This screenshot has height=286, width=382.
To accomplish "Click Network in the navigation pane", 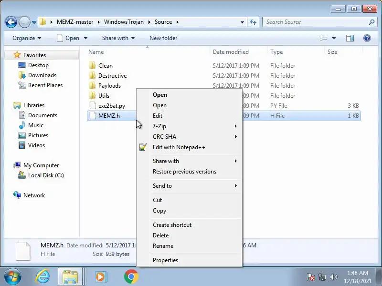I will point(34,195).
